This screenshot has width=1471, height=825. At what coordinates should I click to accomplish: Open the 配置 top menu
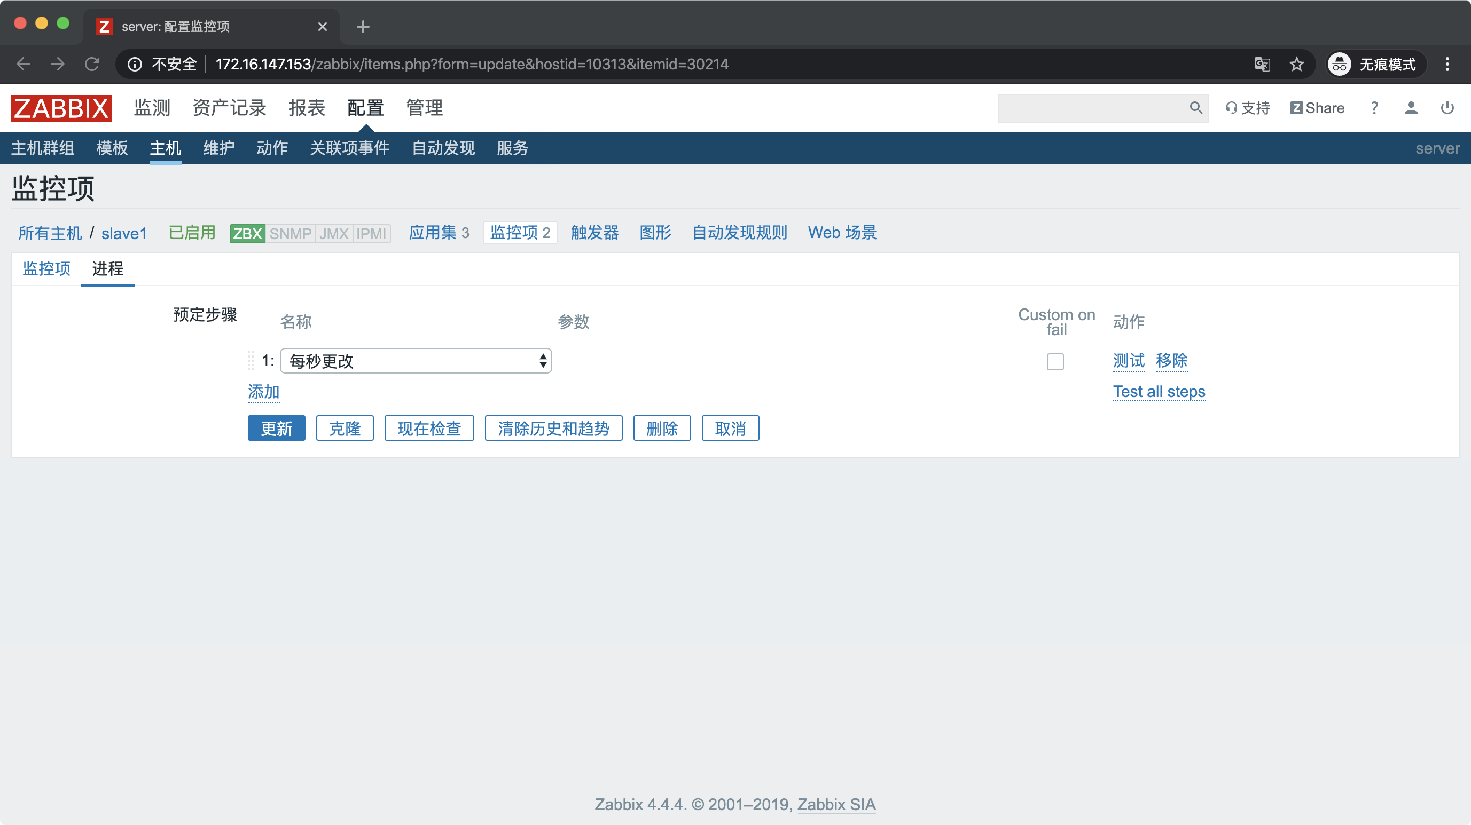[365, 108]
